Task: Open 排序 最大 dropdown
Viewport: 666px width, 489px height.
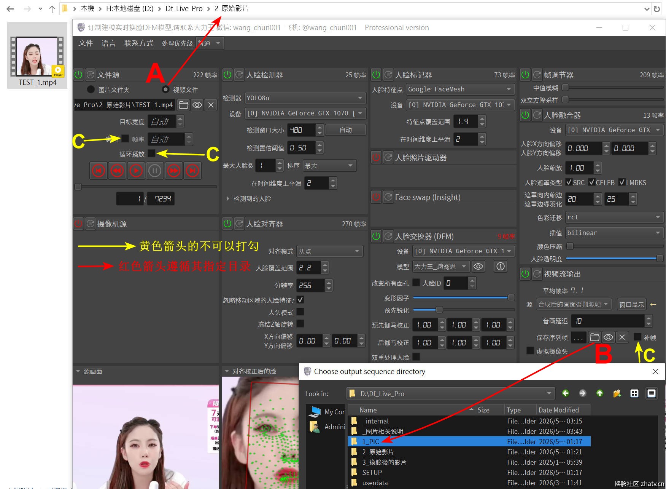Action: tap(330, 165)
